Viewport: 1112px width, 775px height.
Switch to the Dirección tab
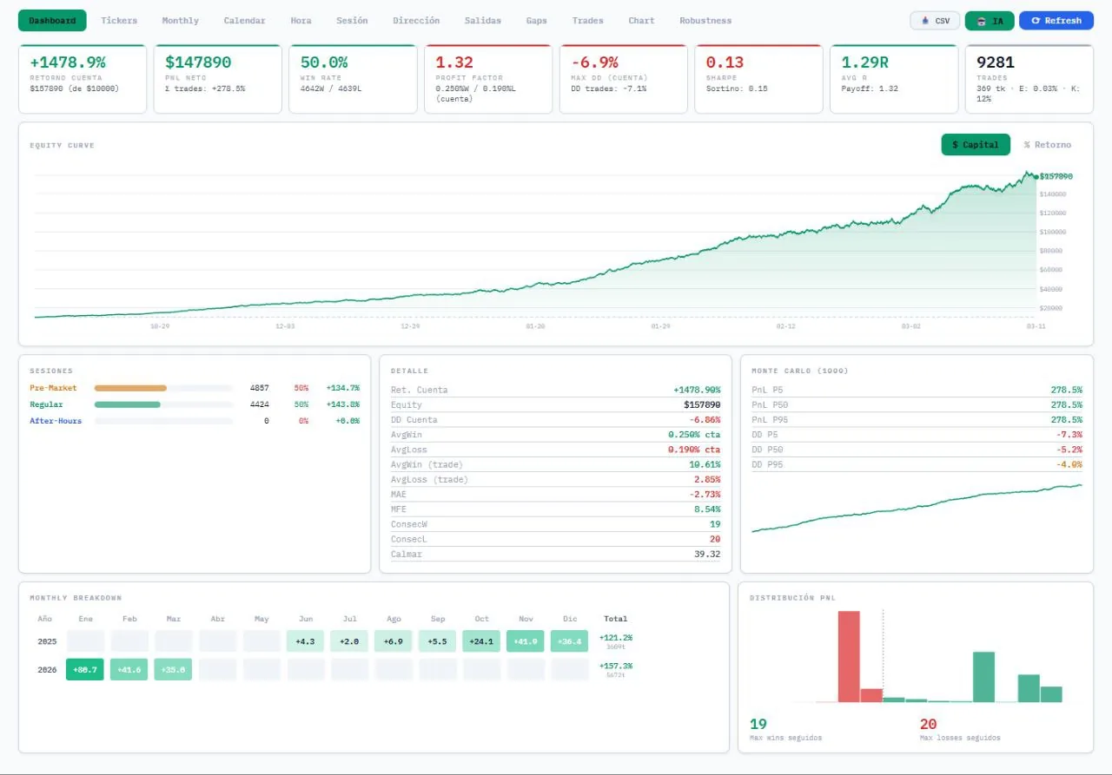click(416, 20)
